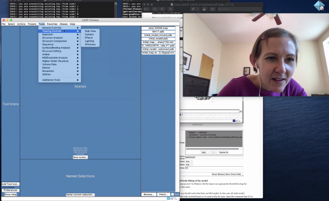Expand the Structure Comparison submenu
This screenshot has width=329, height=201.
(x=59, y=41)
